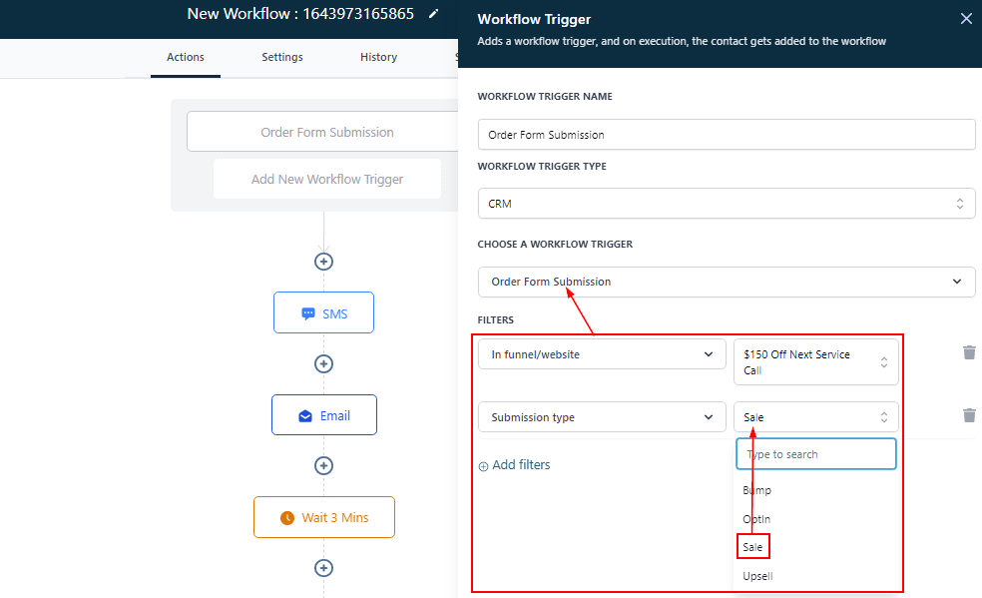The image size is (982, 598).
Task: Choose the Upsell option in the list
Action: (x=757, y=576)
